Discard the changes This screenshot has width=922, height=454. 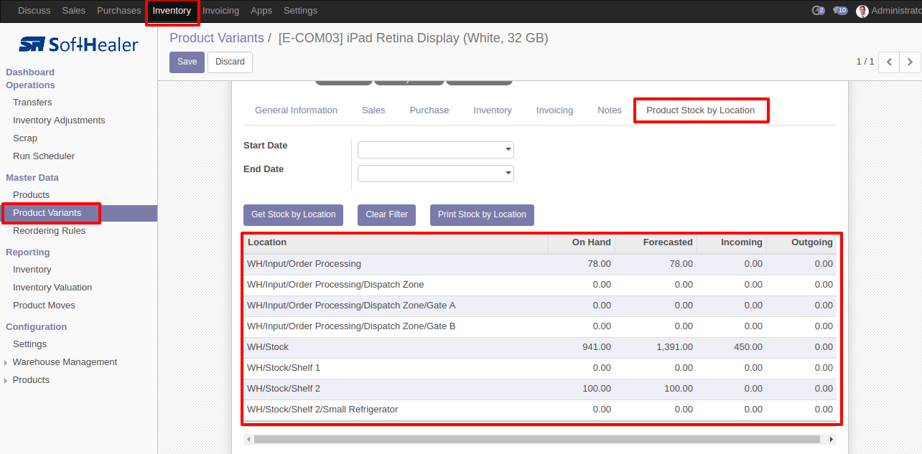(x=230, y=62)
